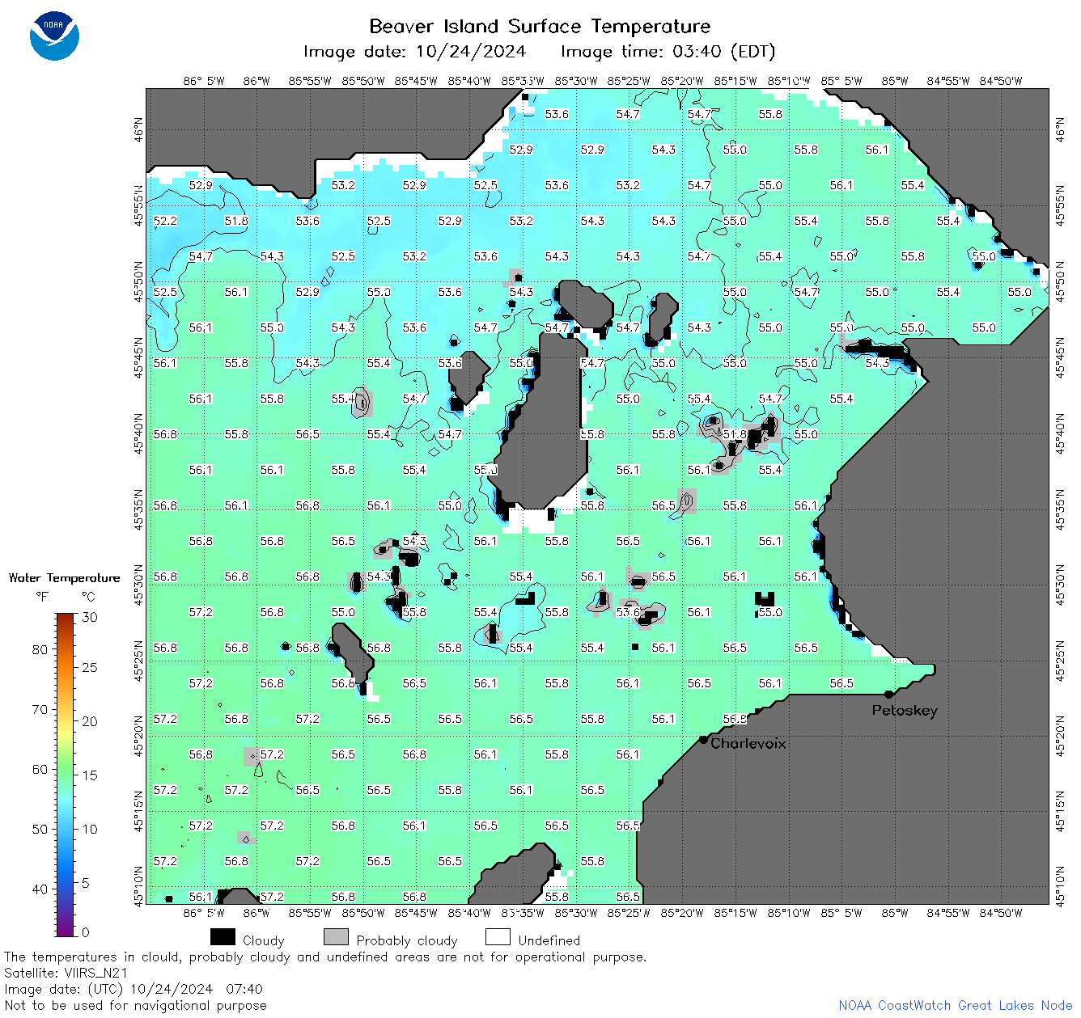Click the black Cloudy legend swatch

(x=223, y=937)
